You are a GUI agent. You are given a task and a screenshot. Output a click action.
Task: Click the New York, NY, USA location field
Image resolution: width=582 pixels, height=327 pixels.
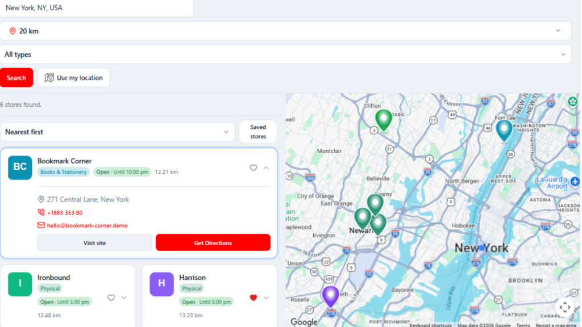click(x=96, y=8)
